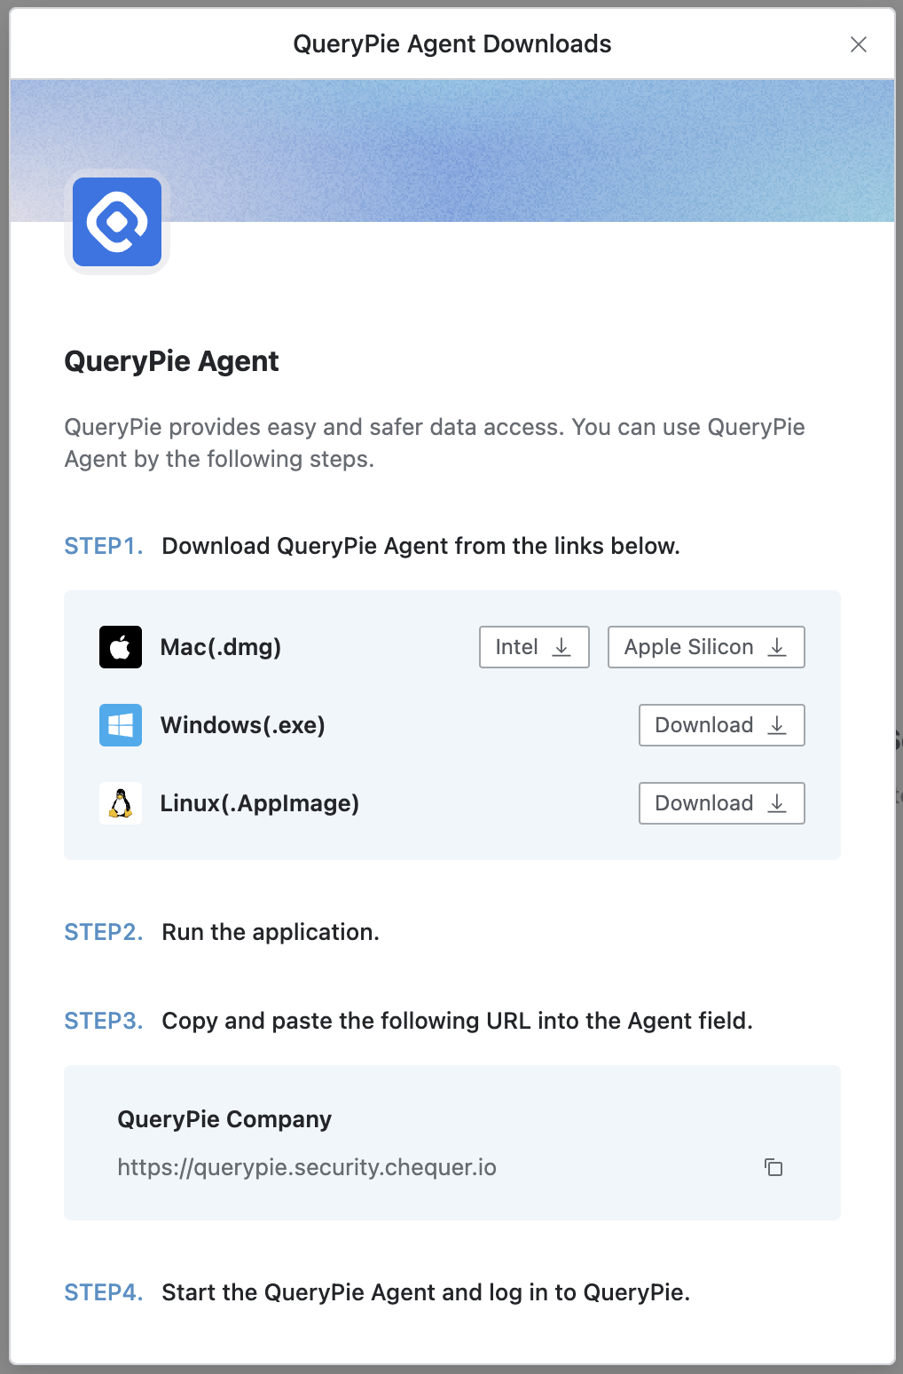Click the 'STEP3.' label
The image size is (903, 1374).
(104, 1021)
